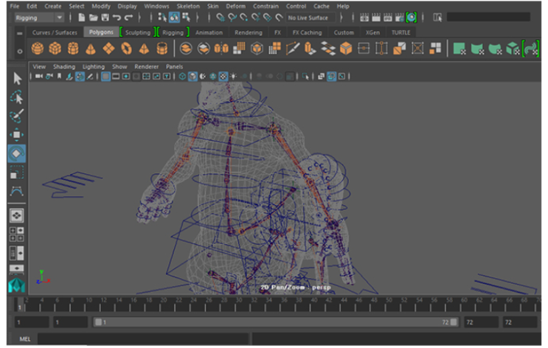Click frame 30 on the time slider

pyautogui.click(x=239, y=304)
